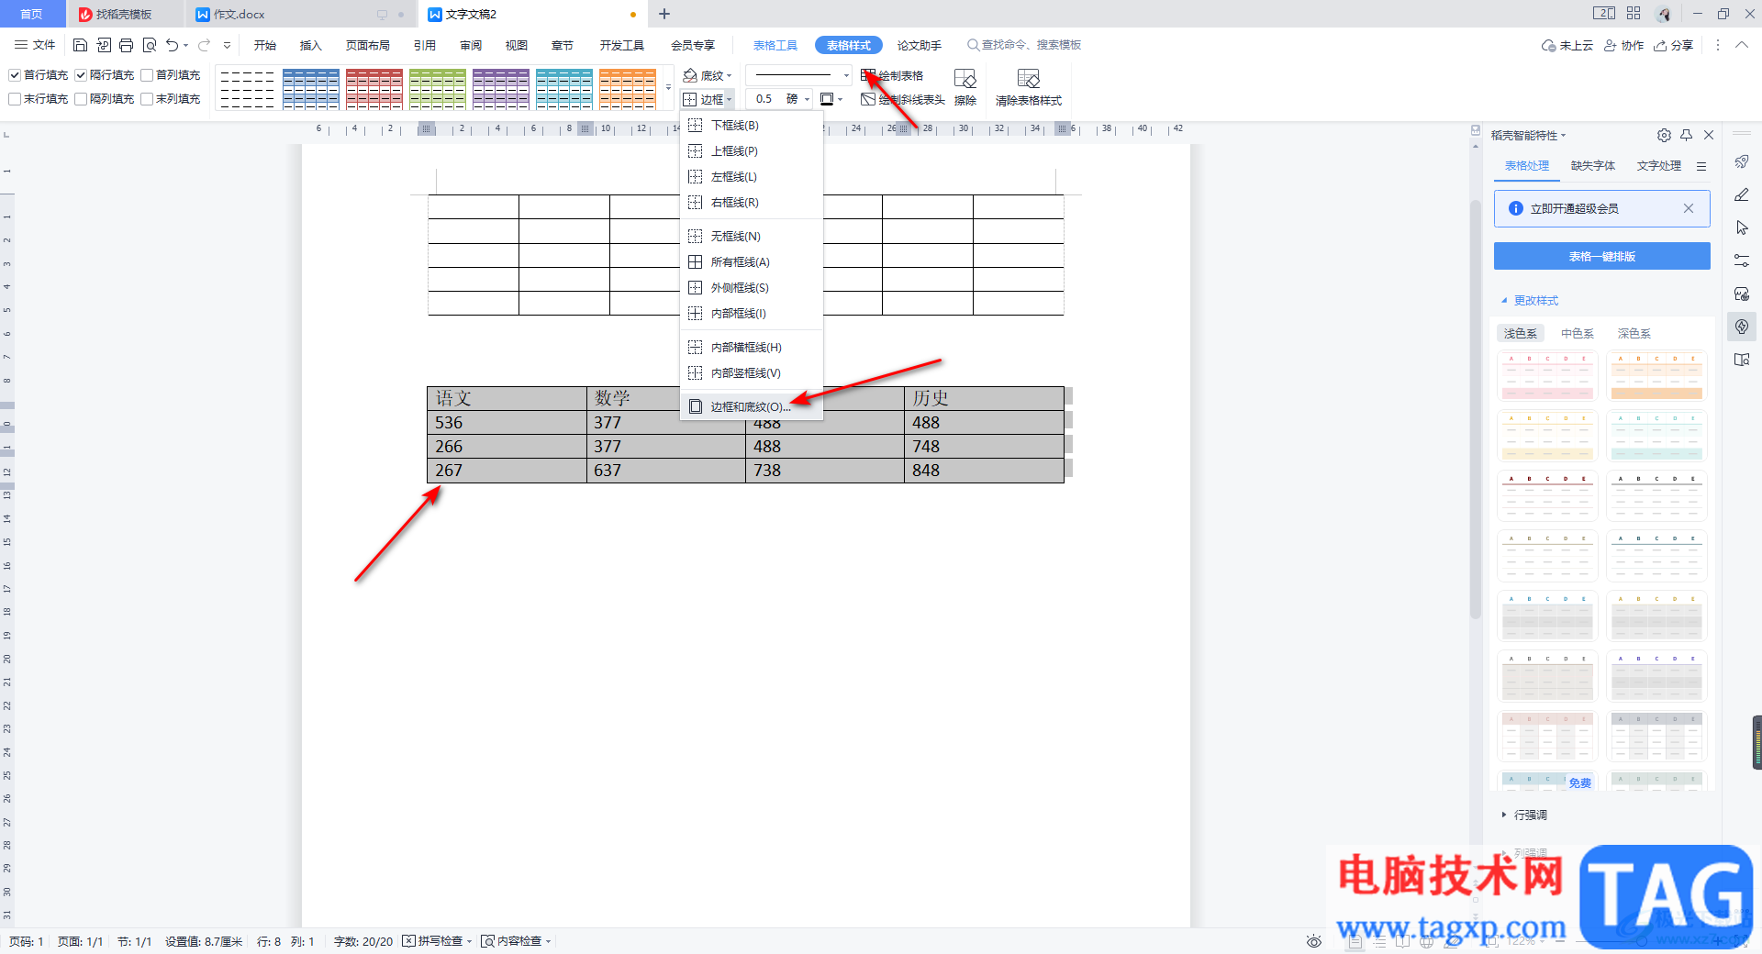Image resolution: width=1762 pixels, height=954 pixels.
Task: Switch to the Table Tools (表格工具) tab
Action: coord(775,45)
